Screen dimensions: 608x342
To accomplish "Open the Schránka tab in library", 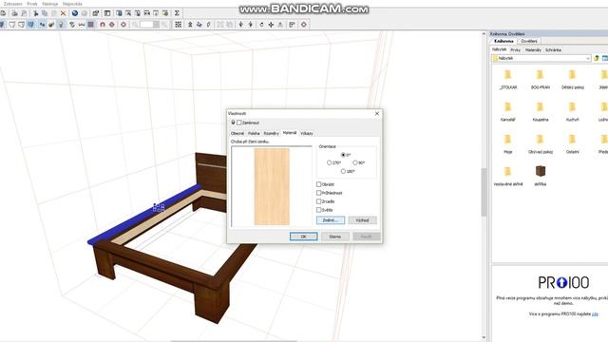I will [553, 50].
